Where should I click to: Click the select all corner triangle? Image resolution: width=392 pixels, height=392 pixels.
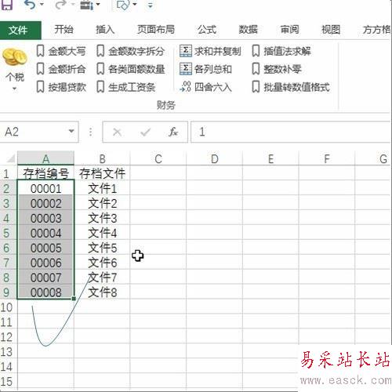(x=10, y=158)
